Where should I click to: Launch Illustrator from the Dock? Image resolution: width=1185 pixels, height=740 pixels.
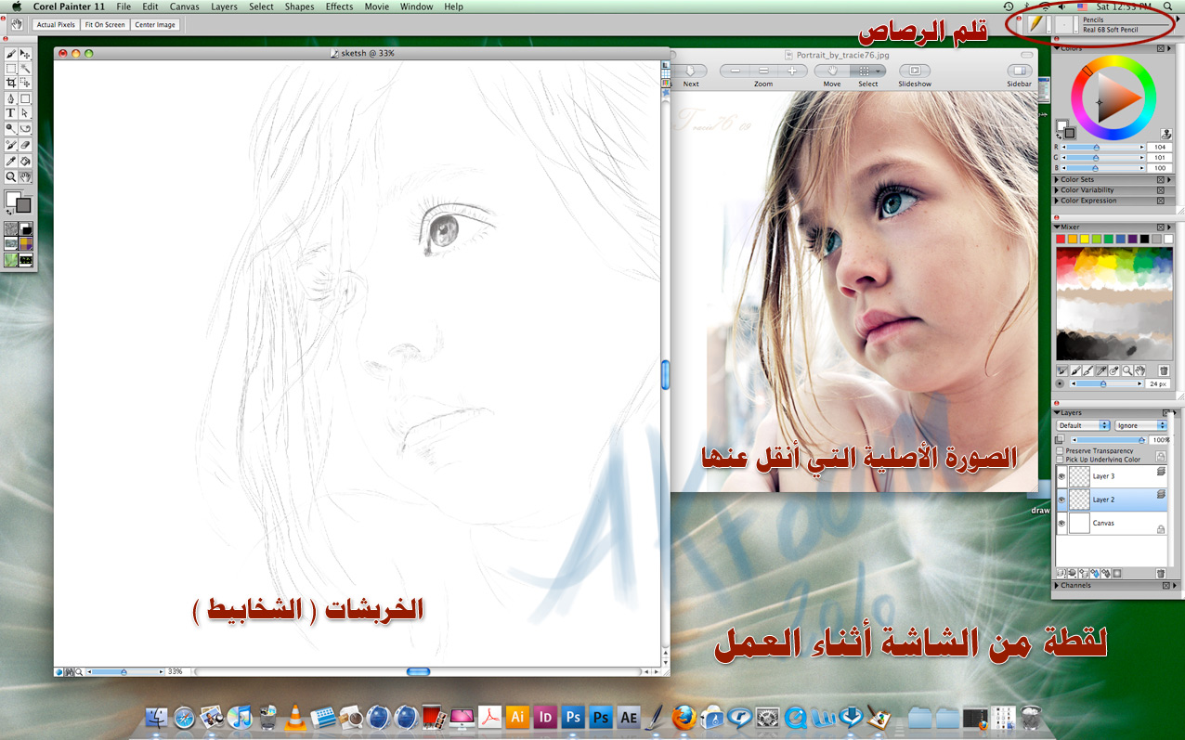[517, 717]
